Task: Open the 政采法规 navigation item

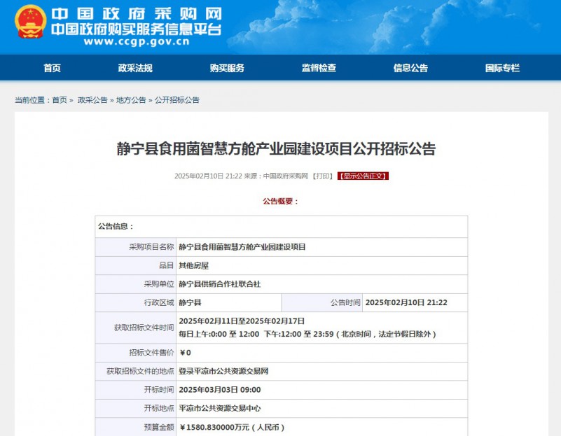Action: [x=135, y=68]
